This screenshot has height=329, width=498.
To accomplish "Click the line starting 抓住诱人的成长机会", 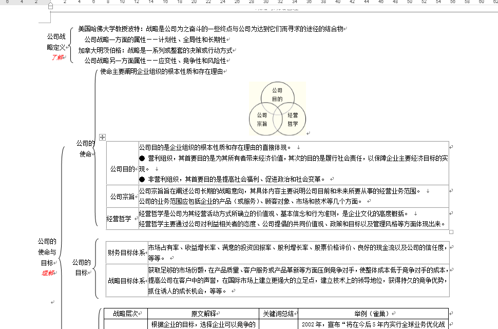I will 187,291.
